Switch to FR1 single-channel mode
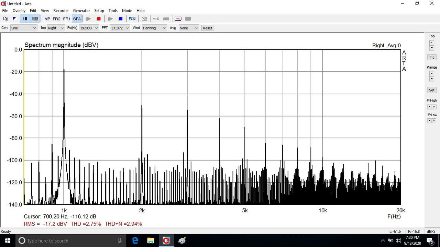440x247 pixels. (x=67, y=19)
